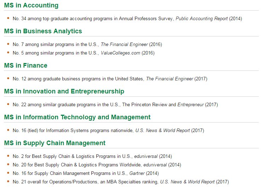This screenshot has width=268, height=188.
Task: Click MS in Information Technology and Management heading
Action: point(78,117)
